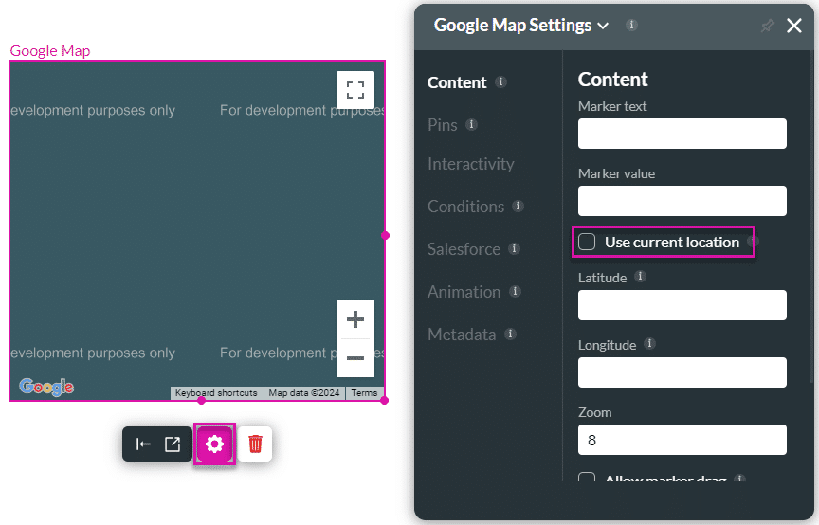Open element settings via gear icon
819x525 pixels.
click(214, 444)
